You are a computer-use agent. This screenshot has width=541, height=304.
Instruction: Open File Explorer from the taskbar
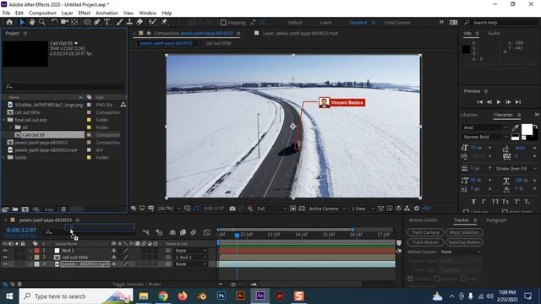pyautogui.click(x=144, y=296)
